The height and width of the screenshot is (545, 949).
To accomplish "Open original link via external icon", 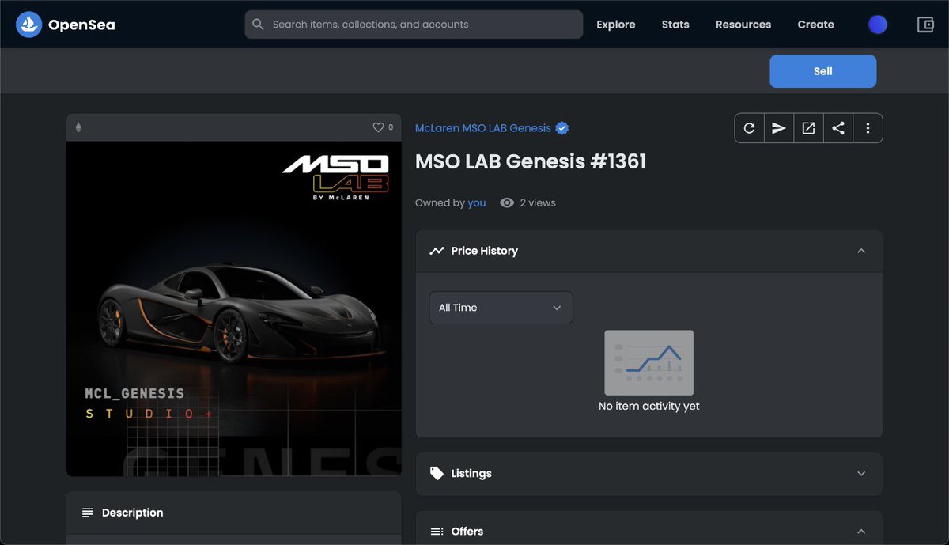I will click(x=808, y=128).
